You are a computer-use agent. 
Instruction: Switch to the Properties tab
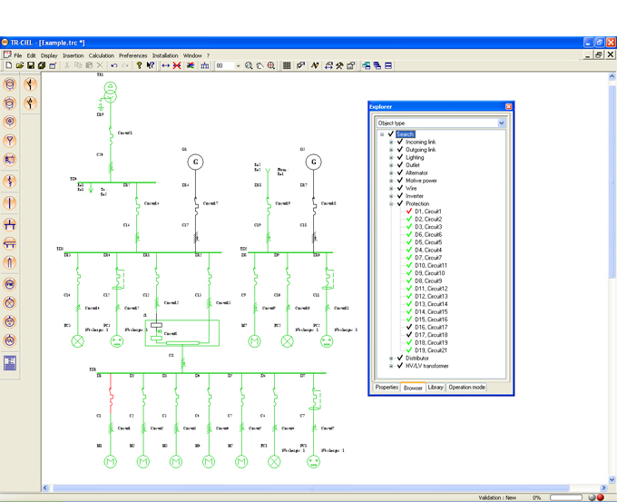387,387
